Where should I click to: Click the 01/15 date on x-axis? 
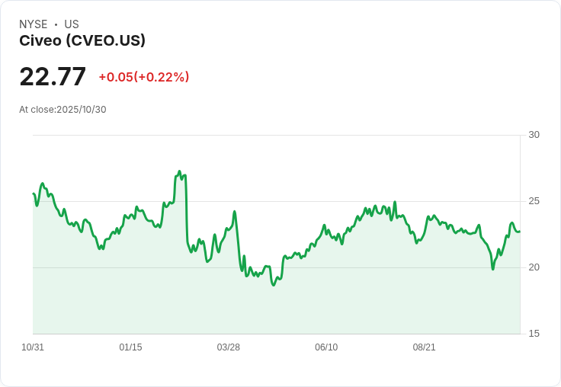pos(130,347)
